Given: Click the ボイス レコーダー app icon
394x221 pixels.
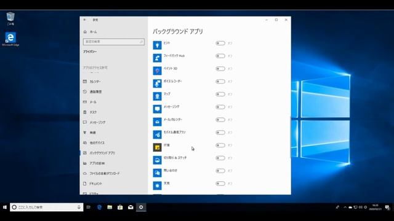Looking at the screenshot, I should (158, 83).
